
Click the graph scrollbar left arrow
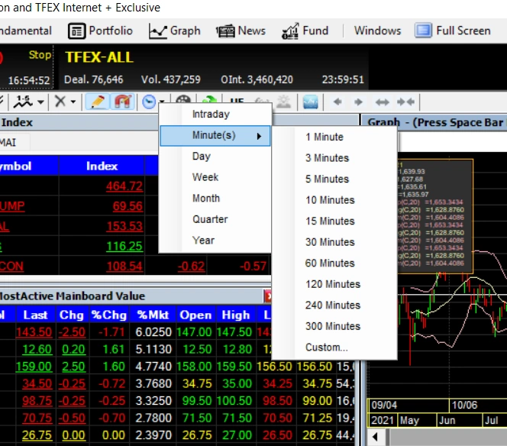click(375, 437)
